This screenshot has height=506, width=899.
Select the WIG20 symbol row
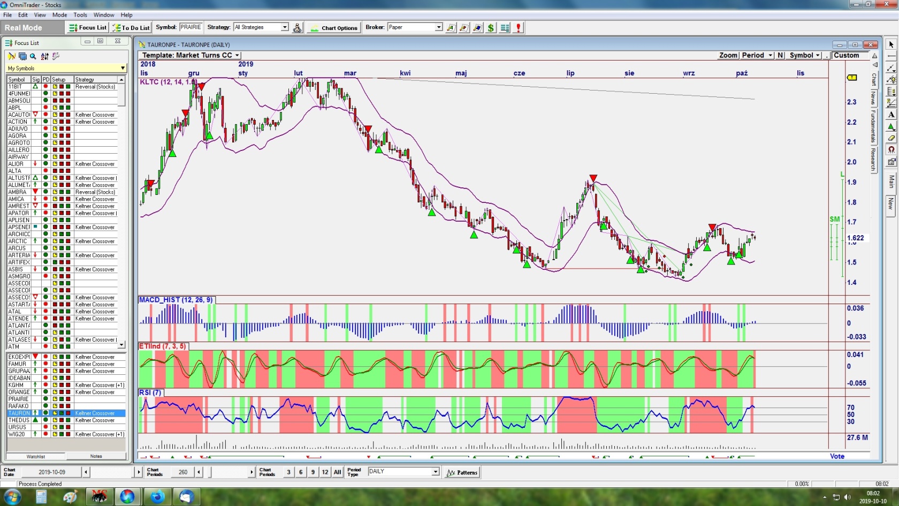66,434
